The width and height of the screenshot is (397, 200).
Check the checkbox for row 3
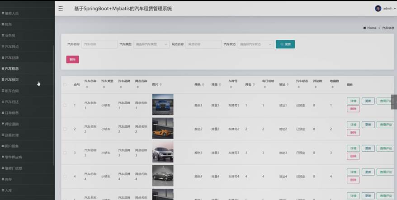(x=65, y=153)
